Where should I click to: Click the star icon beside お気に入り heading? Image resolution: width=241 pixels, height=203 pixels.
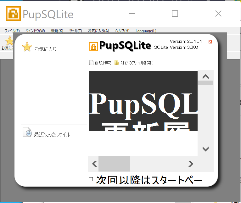point(27,47)
